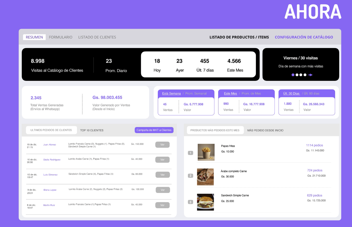352x227 pixels.
Task: Open the Formulario tab
Action: [x=60, y=37]
